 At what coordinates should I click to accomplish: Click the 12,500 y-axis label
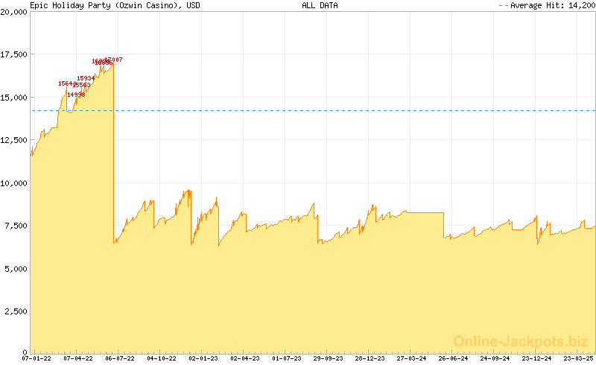14,140
